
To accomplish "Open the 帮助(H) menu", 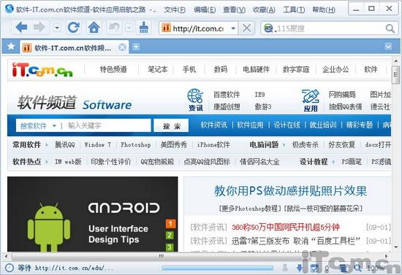I will click(x=324, y=9).
